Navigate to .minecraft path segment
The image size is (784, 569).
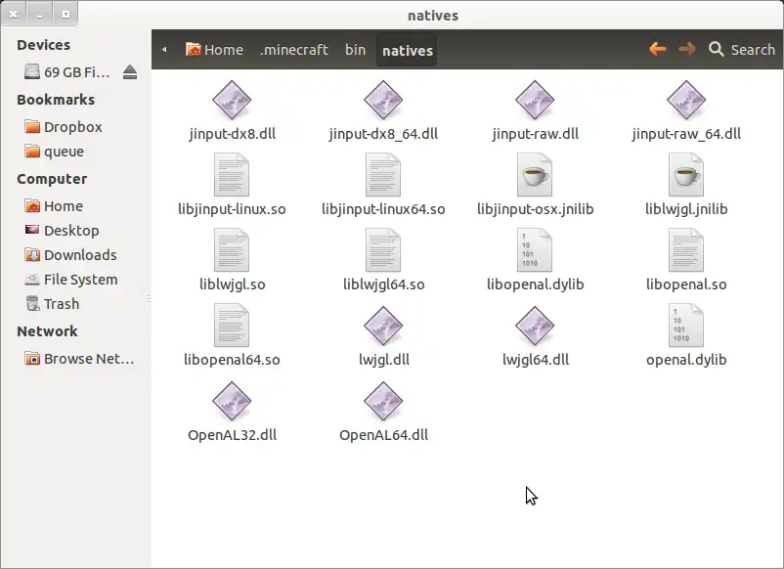click(293, 50)
